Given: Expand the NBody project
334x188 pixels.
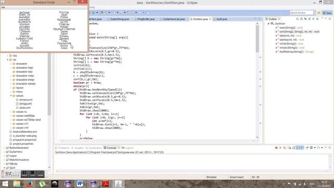Looking at the screenshot, I should 4,163.
